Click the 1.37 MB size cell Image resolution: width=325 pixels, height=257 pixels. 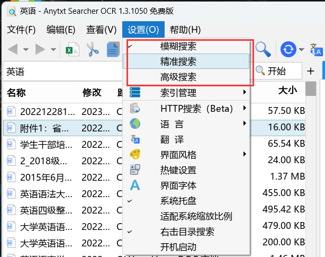287,176
